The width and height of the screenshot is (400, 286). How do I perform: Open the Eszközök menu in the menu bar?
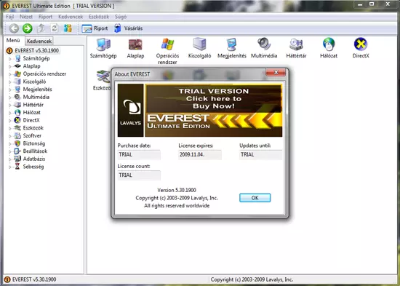pyautogui.click(x=99, y=17)
